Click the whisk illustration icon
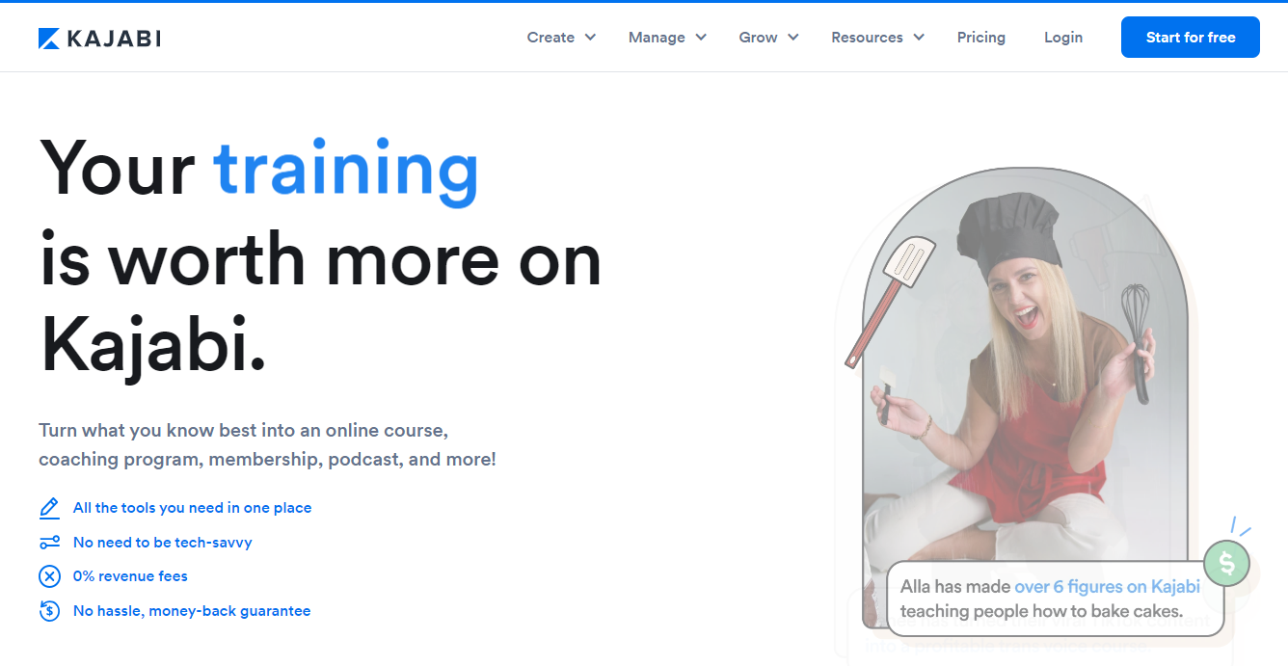This screenshot has width=1288, height=666. pyautogui.click(x=1138, y=343)
